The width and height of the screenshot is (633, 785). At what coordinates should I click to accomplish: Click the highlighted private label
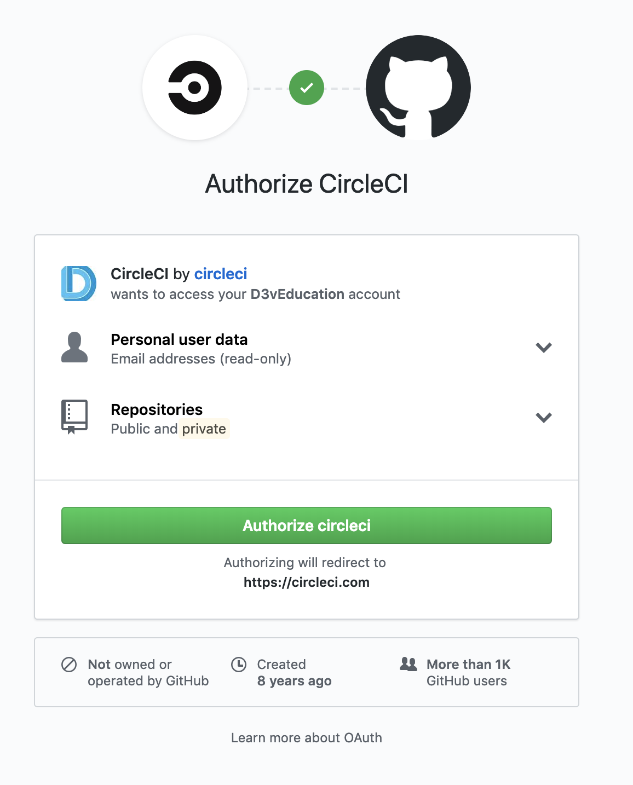(204, 429)
